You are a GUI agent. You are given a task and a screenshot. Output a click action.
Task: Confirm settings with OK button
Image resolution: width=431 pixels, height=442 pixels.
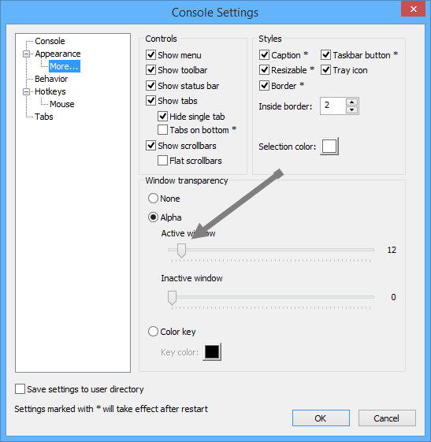(321, 418)
